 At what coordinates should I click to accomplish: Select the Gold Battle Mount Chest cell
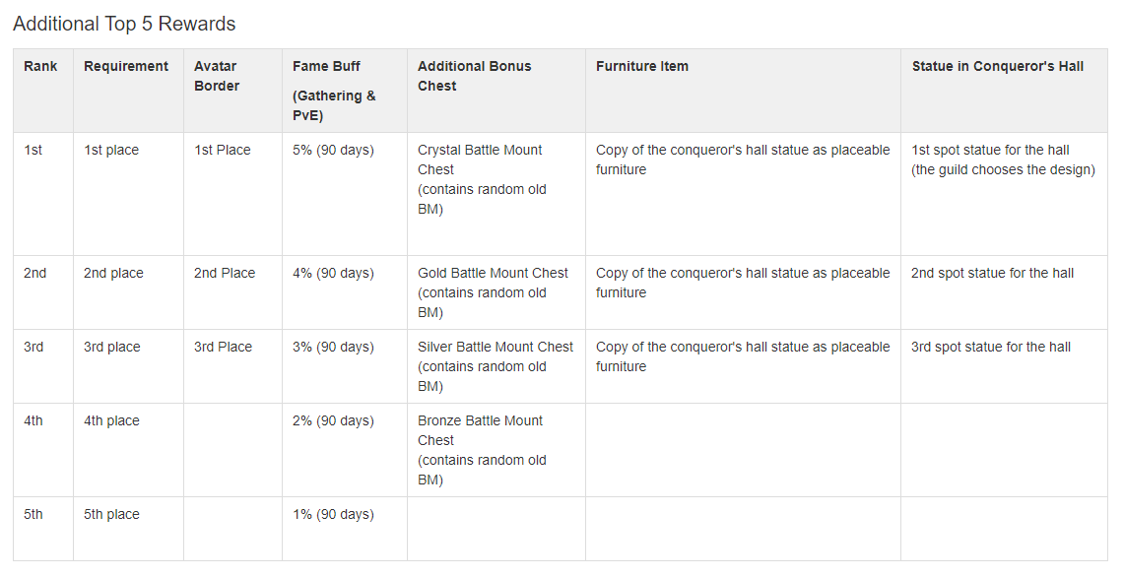[x=493, y=292]
